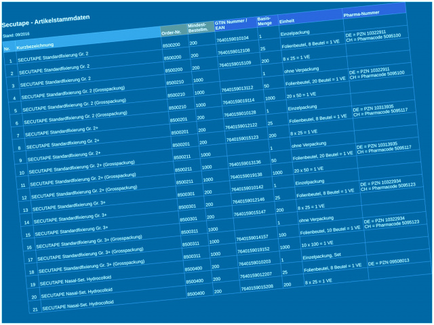Click '20 x 50 = 1 VE' cell in row 12

[309, 169]
